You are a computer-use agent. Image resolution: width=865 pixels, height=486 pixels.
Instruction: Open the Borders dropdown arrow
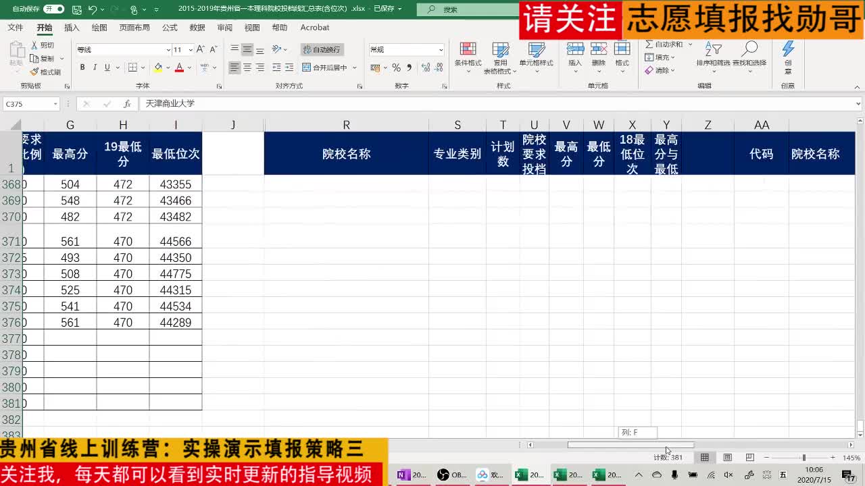click(144, 67)
